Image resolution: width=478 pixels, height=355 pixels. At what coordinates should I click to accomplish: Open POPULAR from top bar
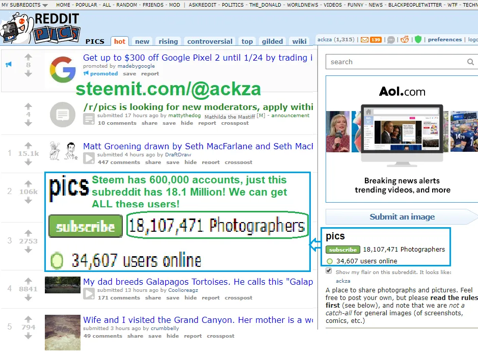click(86, 5)
